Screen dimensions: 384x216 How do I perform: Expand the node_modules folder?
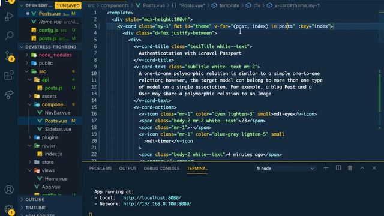50,55
